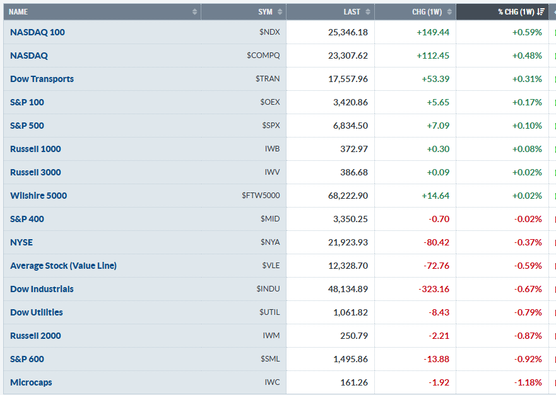This screenshot has width=556, height=395.
Task: Toggle % CHG (1W) descending sort icon
Action: 541,12
